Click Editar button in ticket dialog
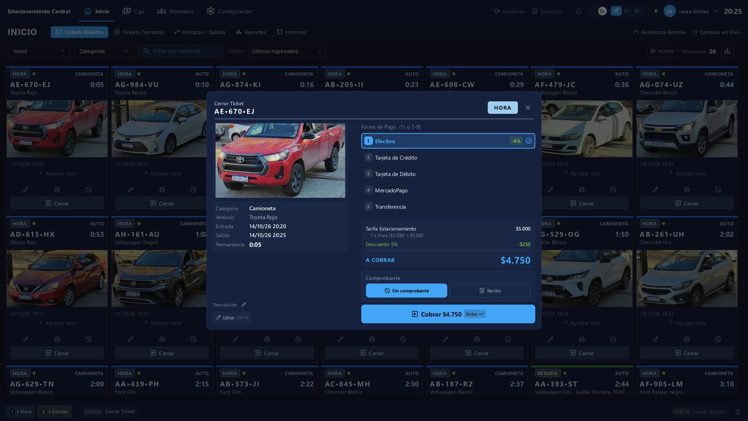This screenshot has width=748, height=421. (x=232, y=318)
